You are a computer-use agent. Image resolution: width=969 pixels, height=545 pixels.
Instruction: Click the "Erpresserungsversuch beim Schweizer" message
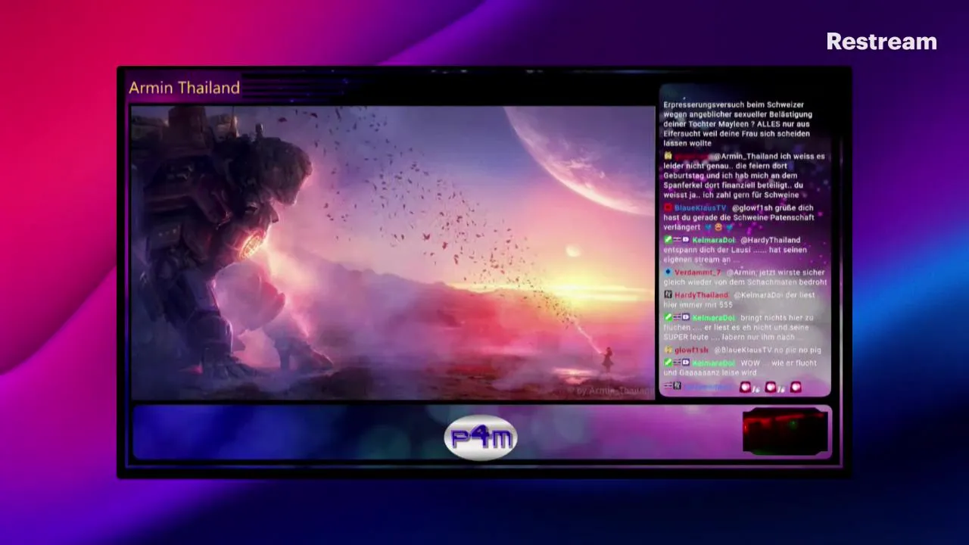[737, 123]
